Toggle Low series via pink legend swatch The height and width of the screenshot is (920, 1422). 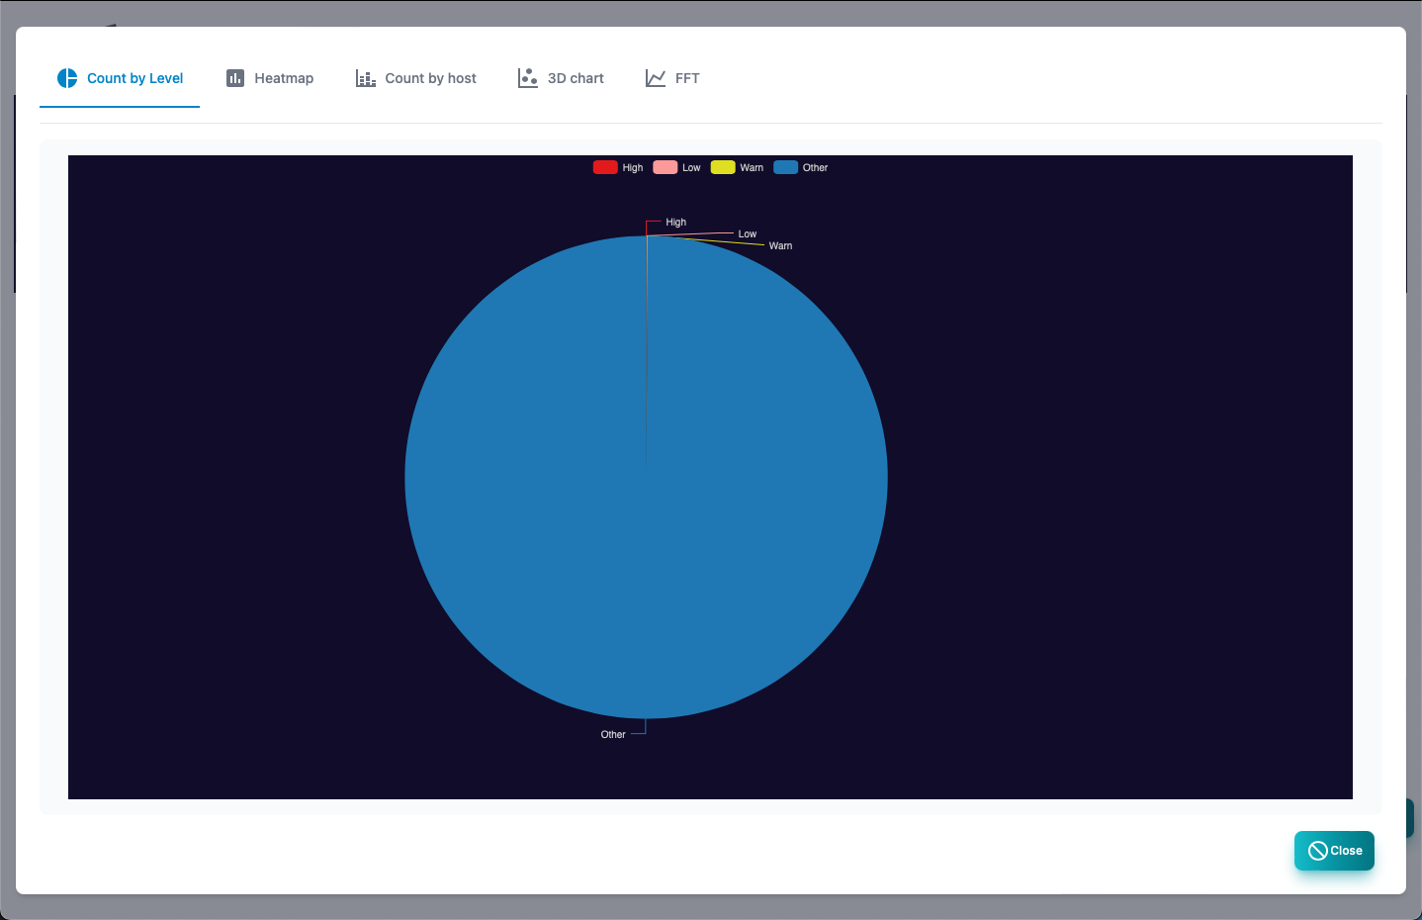pos(666,167)
